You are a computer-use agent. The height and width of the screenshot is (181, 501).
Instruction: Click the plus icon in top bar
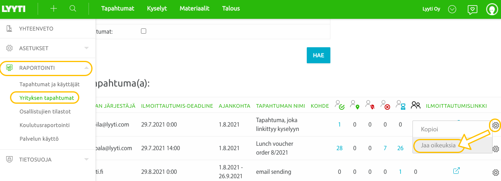point(54,9)
